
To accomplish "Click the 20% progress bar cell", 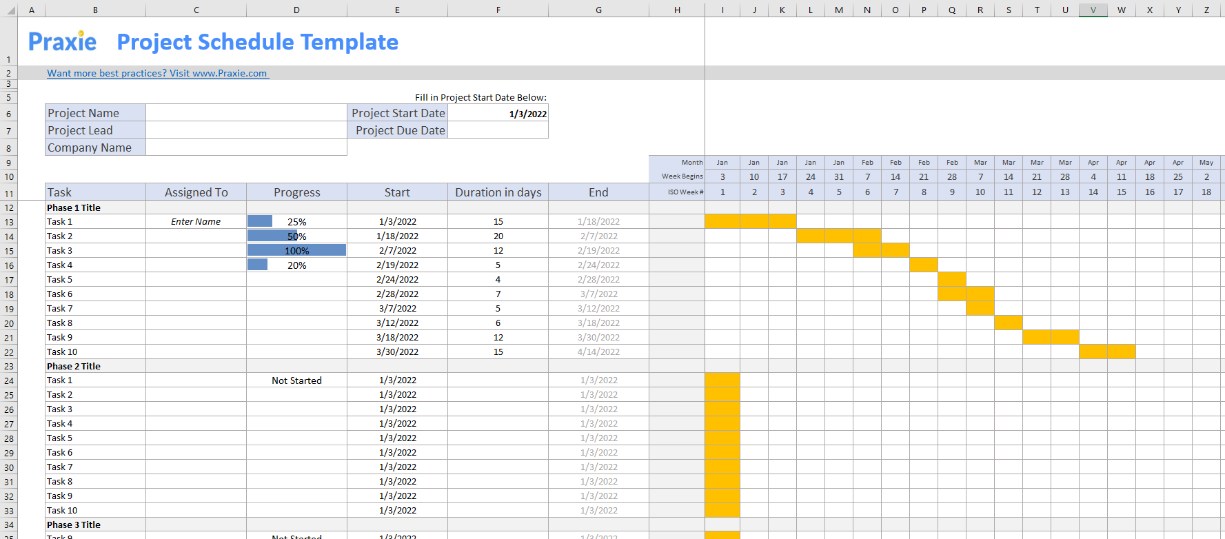I will point(296,265).
